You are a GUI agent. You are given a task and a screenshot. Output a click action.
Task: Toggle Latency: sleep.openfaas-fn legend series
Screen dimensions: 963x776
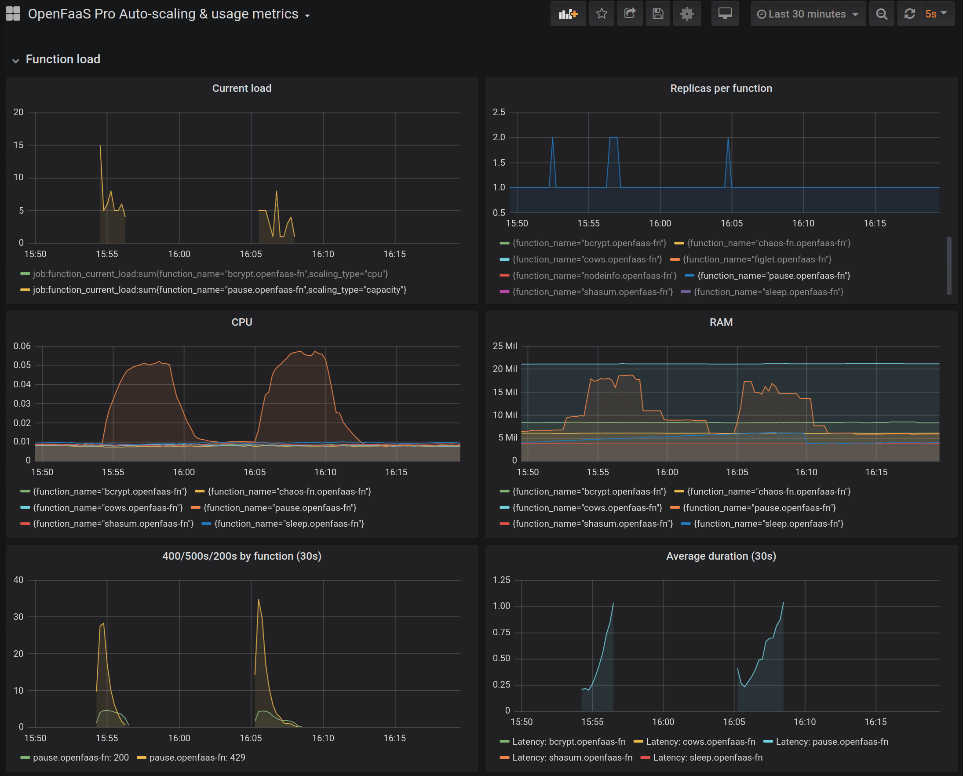[x=708, y=758]
